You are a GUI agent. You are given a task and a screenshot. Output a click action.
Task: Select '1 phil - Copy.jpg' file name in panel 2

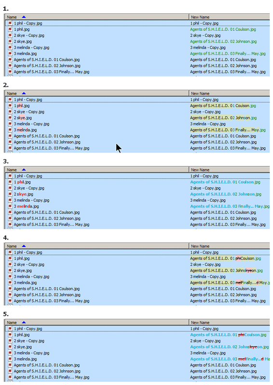(x=28, y=100)
